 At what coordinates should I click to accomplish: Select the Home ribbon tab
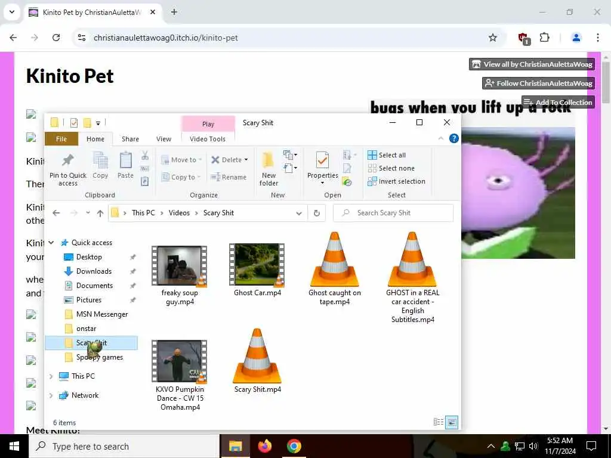click(95, 139)
